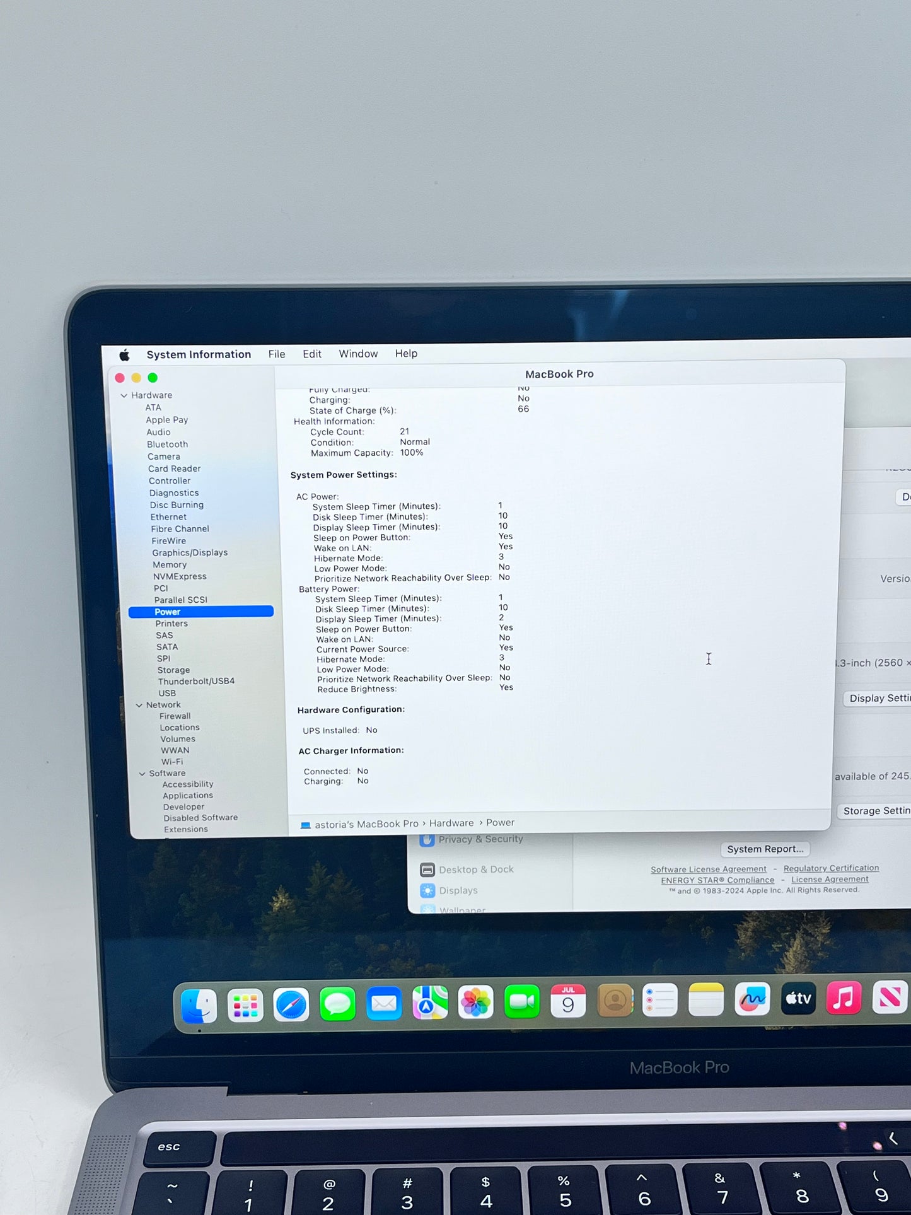Select Audio in the sidebar
This screenshot has height=1215, width=911.
pos(158,433)
